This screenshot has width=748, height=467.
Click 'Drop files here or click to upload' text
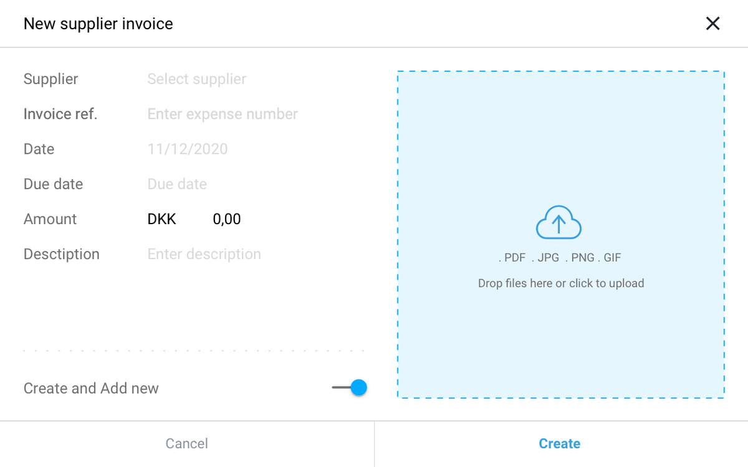click(561, 283)
